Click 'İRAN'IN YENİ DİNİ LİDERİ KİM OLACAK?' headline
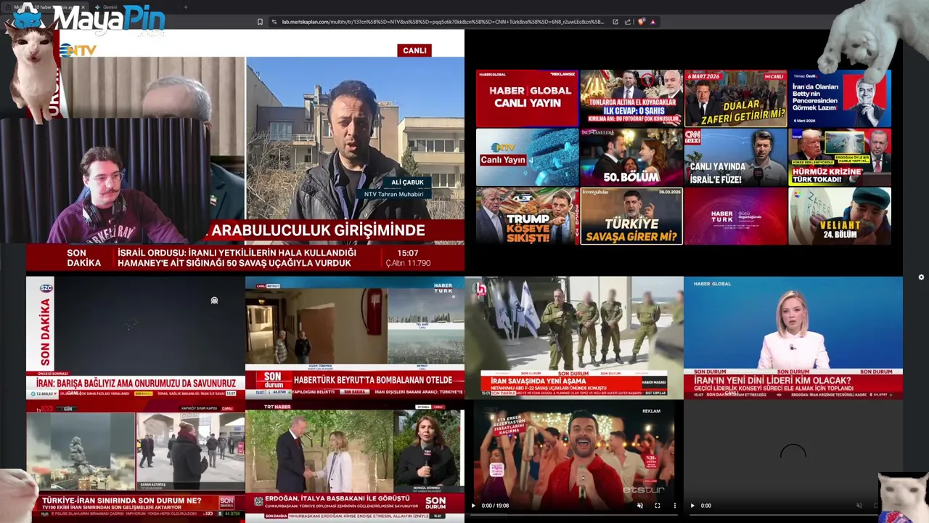 772,381
